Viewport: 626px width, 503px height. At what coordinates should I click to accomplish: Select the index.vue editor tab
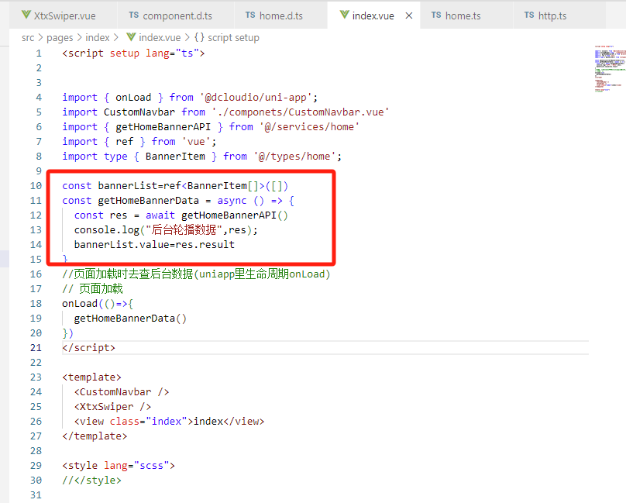pyautogui.click(x=373, y=16)
